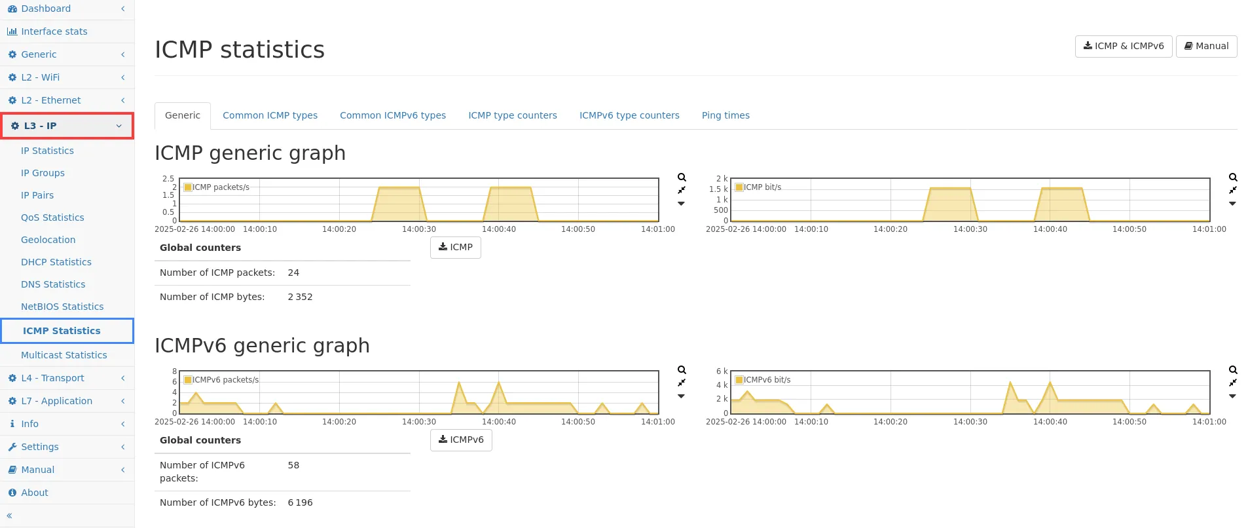The width and height of the screenshot is (1248, 528).
Task: Open the Ping times tab
Action: [725, 115]
